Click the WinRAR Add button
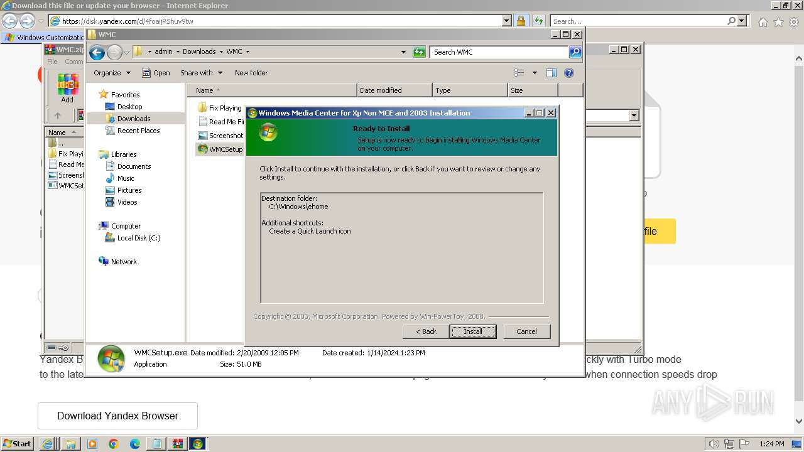 point(67,89)
